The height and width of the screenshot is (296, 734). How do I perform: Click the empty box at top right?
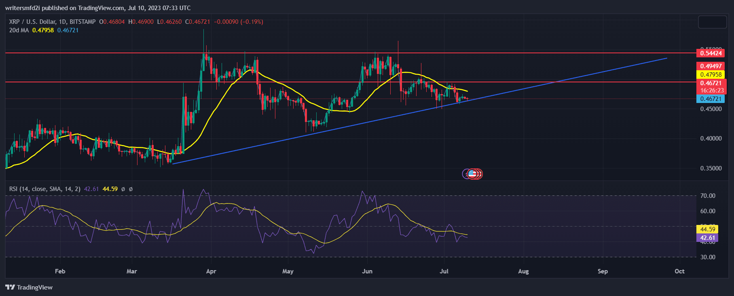tap(712, 22)
